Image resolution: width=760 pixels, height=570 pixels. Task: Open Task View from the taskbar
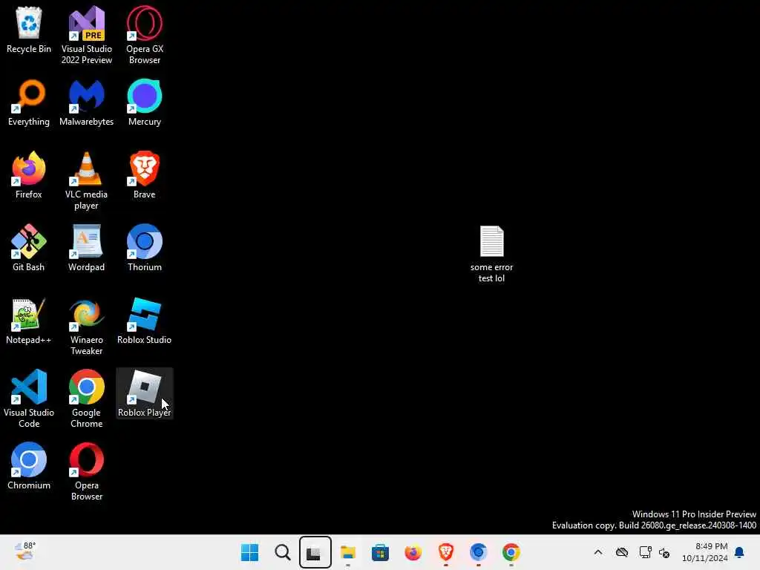tap(315, 552)
